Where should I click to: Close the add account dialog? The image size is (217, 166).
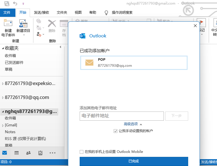(x=195, y=26)
